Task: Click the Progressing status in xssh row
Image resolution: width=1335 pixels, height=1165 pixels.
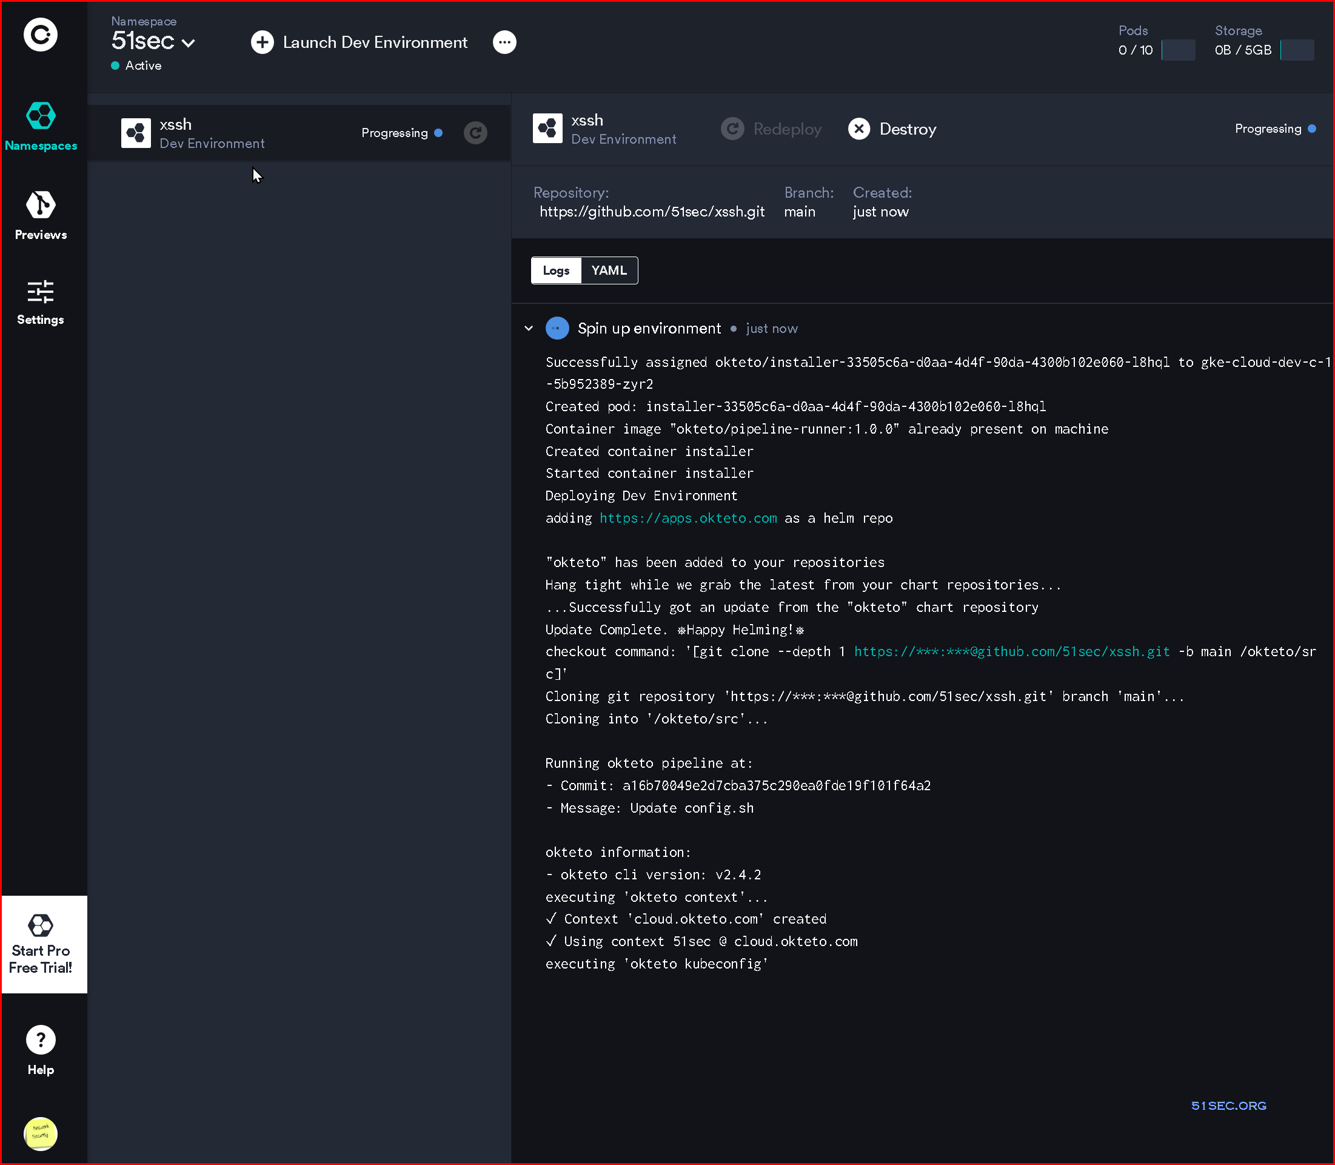Action: pos(402,133)
